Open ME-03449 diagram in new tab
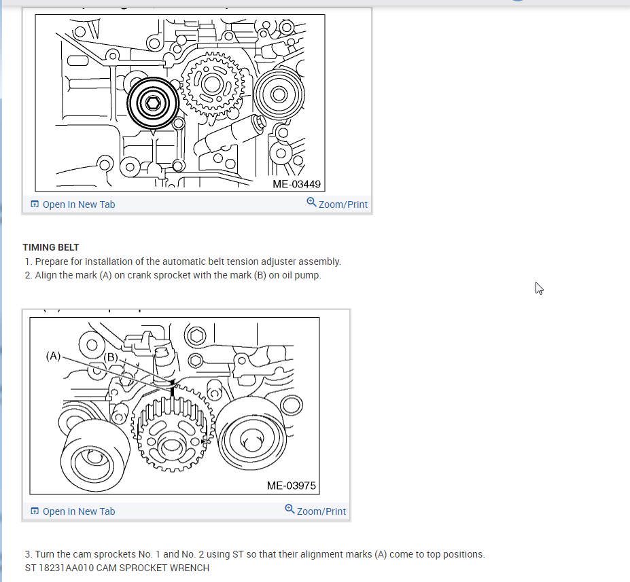This screenshot has width=630, height=582. (x=73, y=204)
